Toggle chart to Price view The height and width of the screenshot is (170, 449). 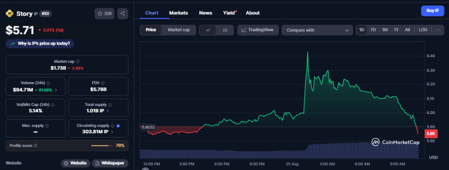pos(151,30)
